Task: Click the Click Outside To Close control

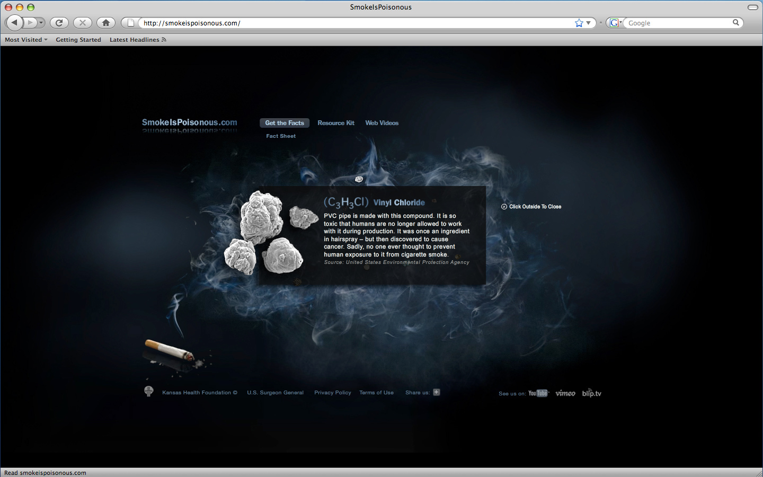Action: [x=531, y=207]
